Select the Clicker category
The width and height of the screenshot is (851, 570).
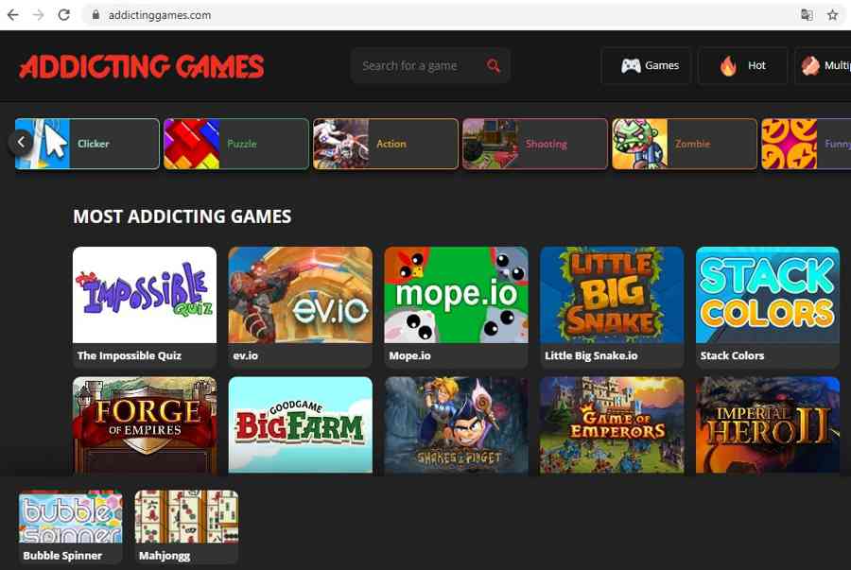[87, 144]
